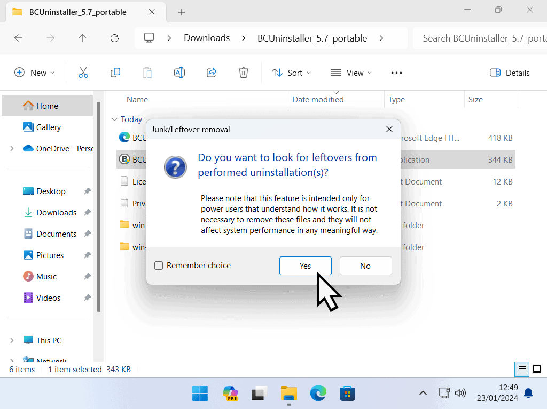Click the Rename icon in toolbar

[179, 73]
